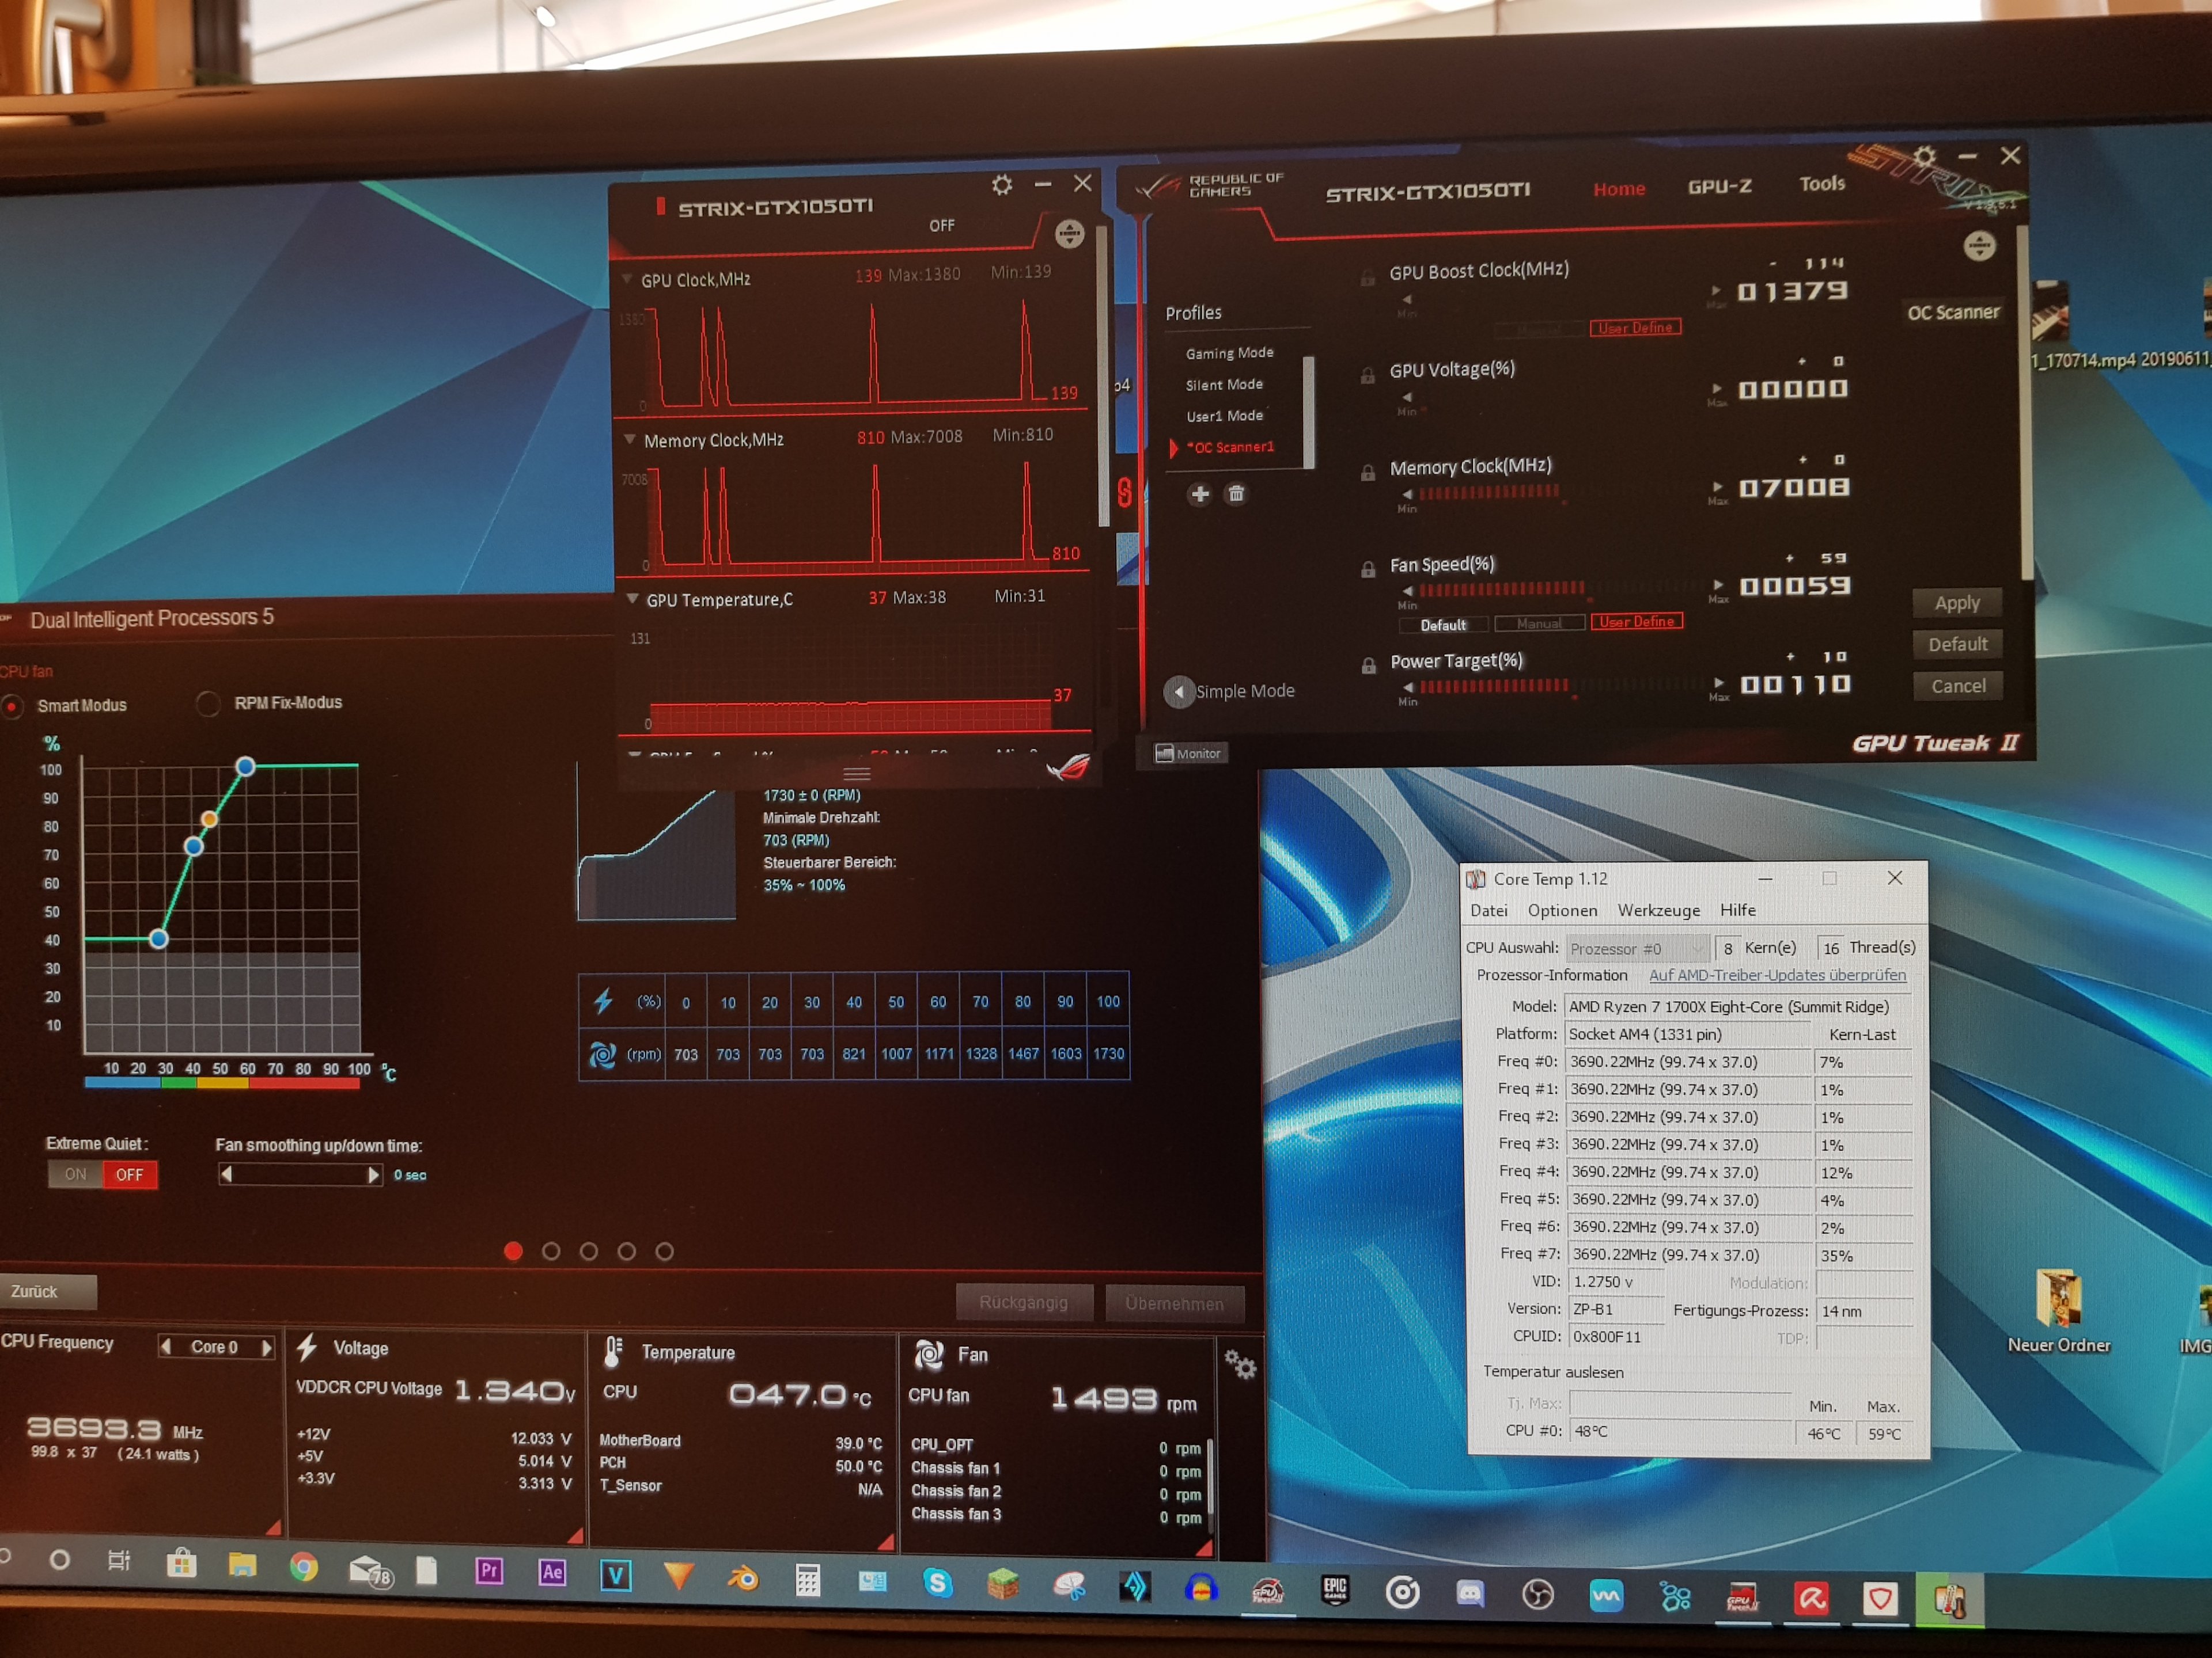
Task: Collapse the GPU Clock graph section
Action: pyautogui.click(x=627, y=279)
